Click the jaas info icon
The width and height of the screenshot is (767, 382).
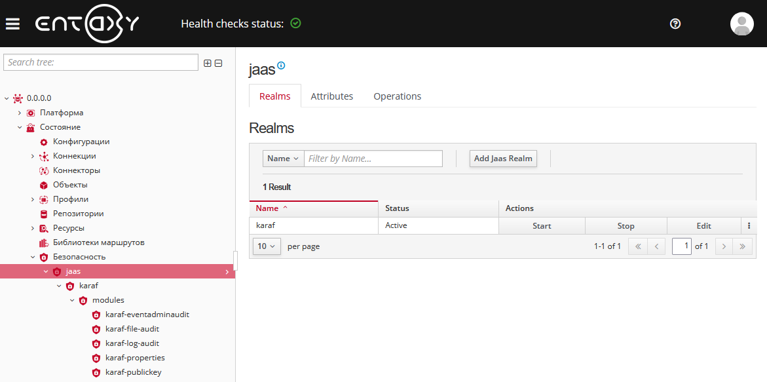[282, 66]
